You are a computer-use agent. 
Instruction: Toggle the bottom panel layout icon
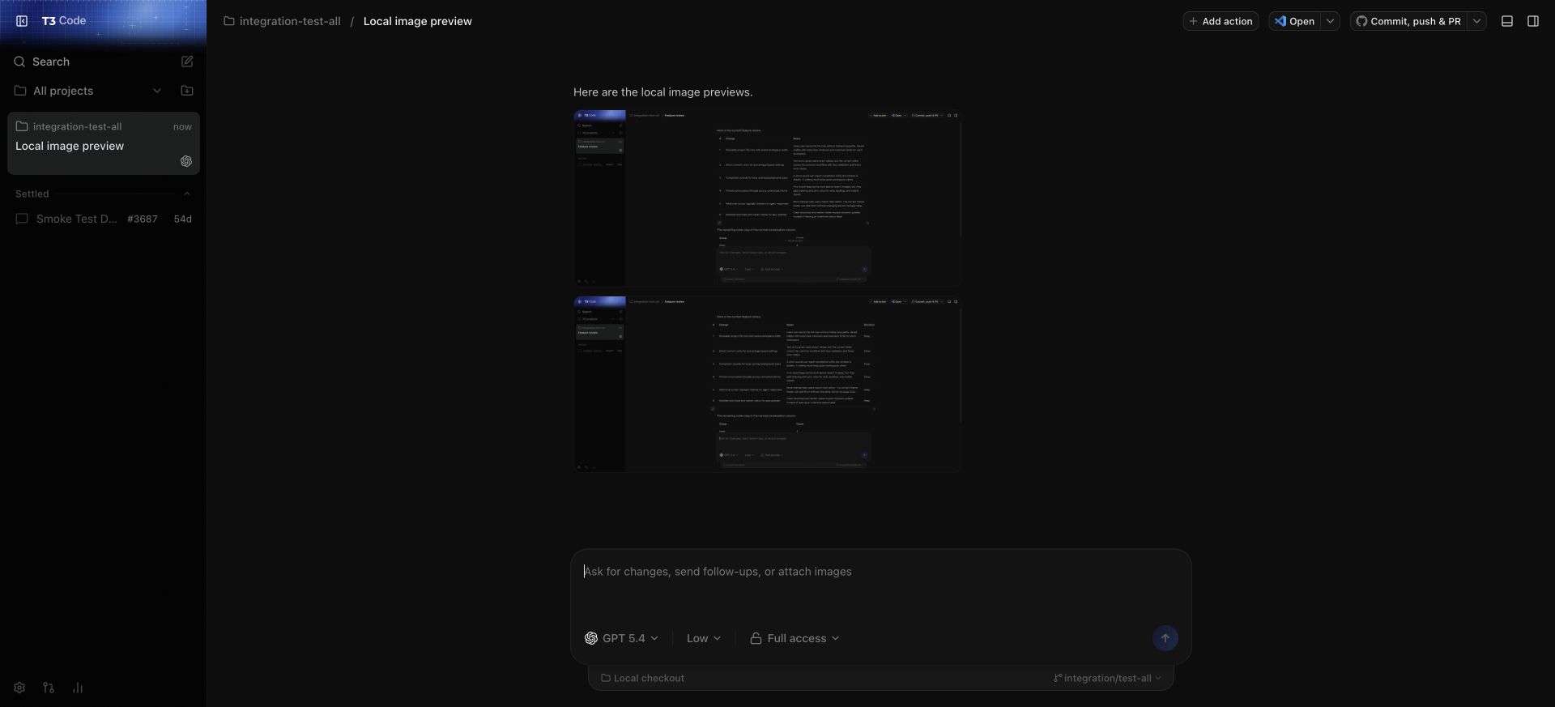pyautogui.click(x=1507, y=21)
